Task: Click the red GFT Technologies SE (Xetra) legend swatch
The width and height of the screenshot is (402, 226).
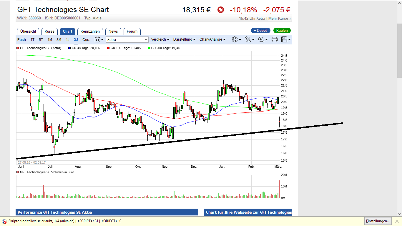Action: pos(18,48)
